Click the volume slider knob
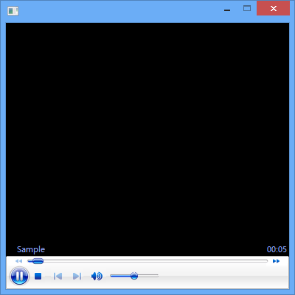295x295 pixels. coord(134,276)
